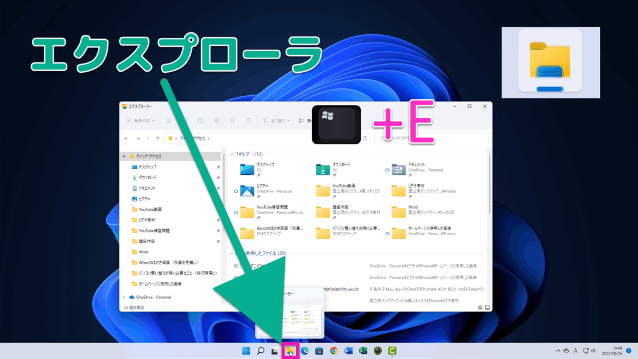Select recent file tf56383720_win32

[341, 289]
